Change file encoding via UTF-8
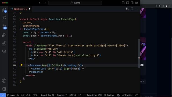 click(x=73, y=95)
